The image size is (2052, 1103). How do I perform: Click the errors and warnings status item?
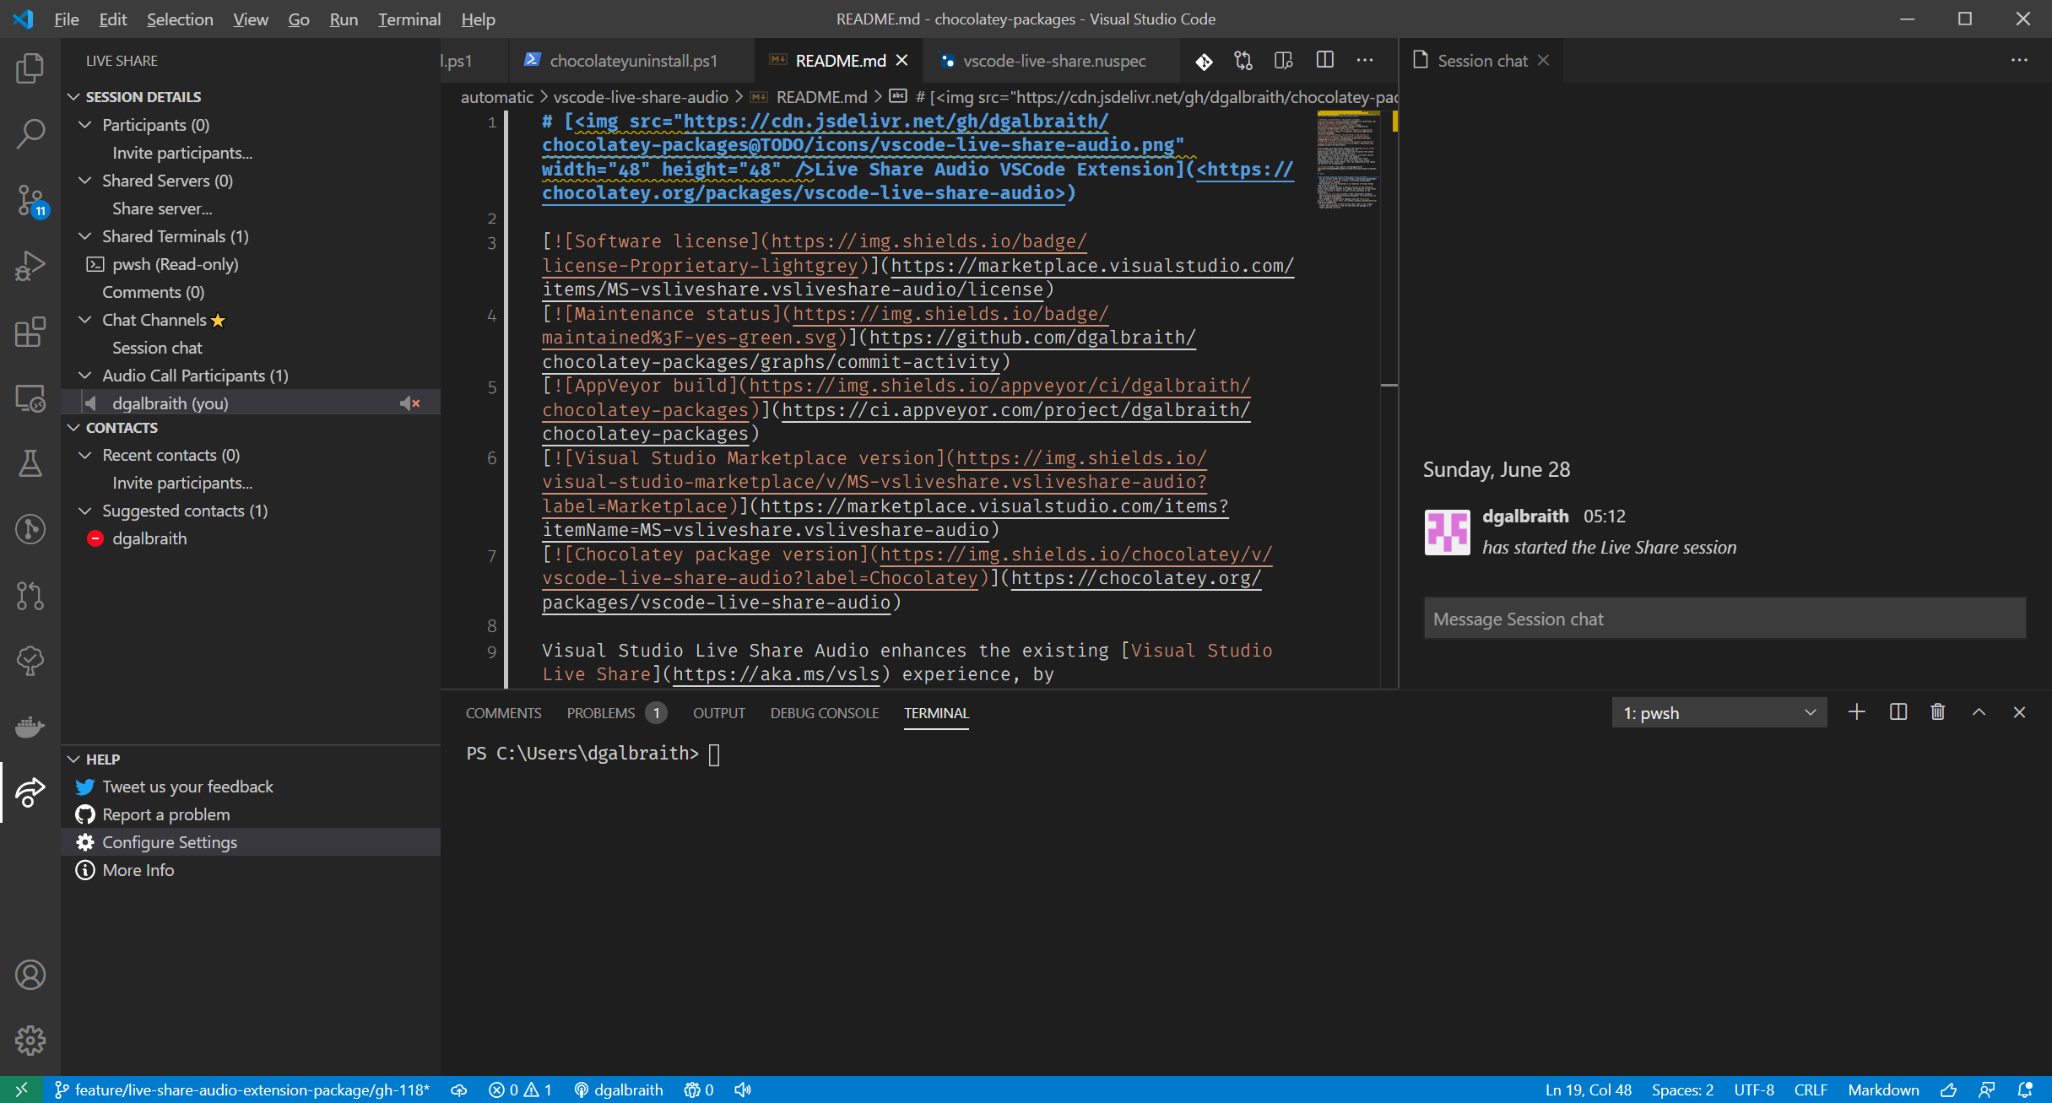pos(520,1089)
